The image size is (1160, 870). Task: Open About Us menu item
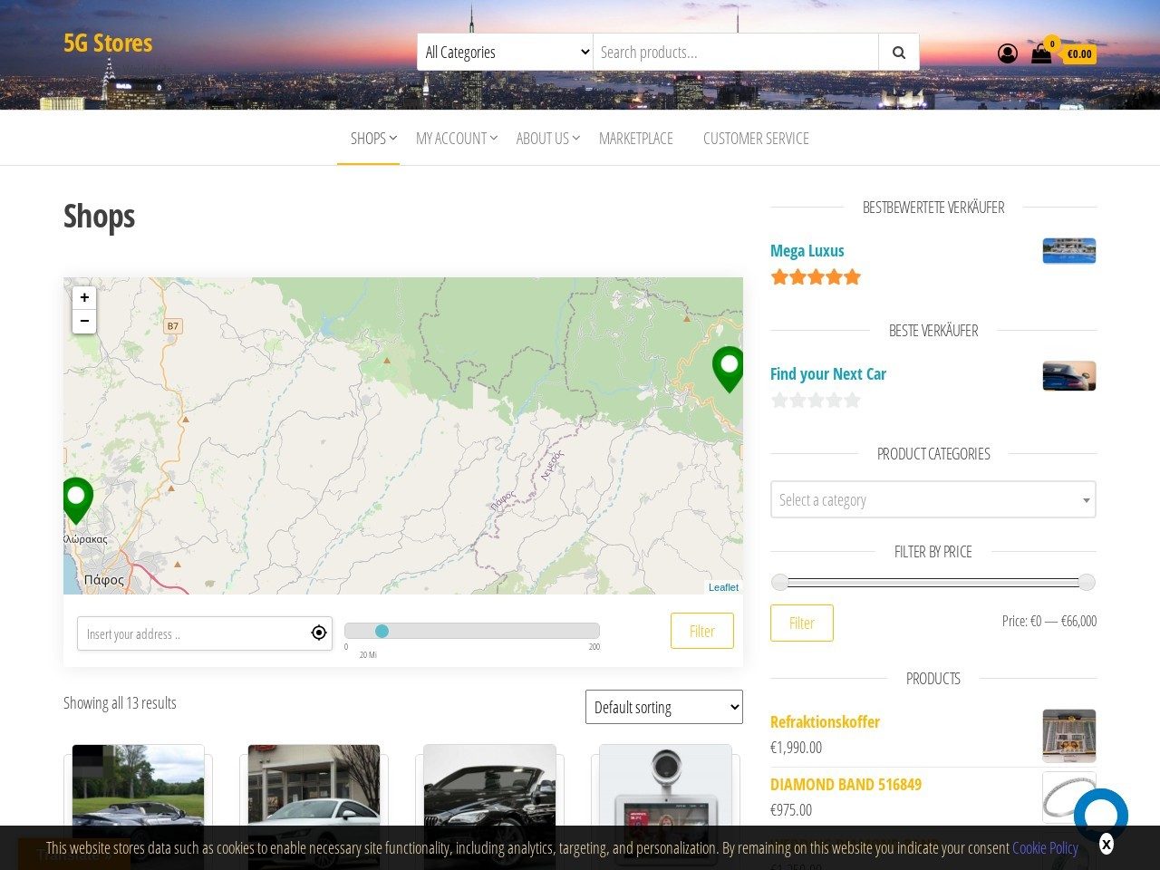click(542, 139)
